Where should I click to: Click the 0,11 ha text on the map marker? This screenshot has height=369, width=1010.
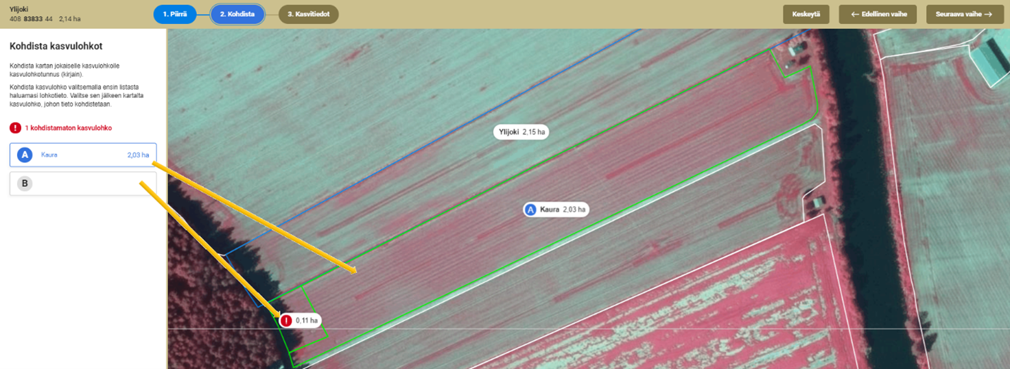tap(305, 320)
